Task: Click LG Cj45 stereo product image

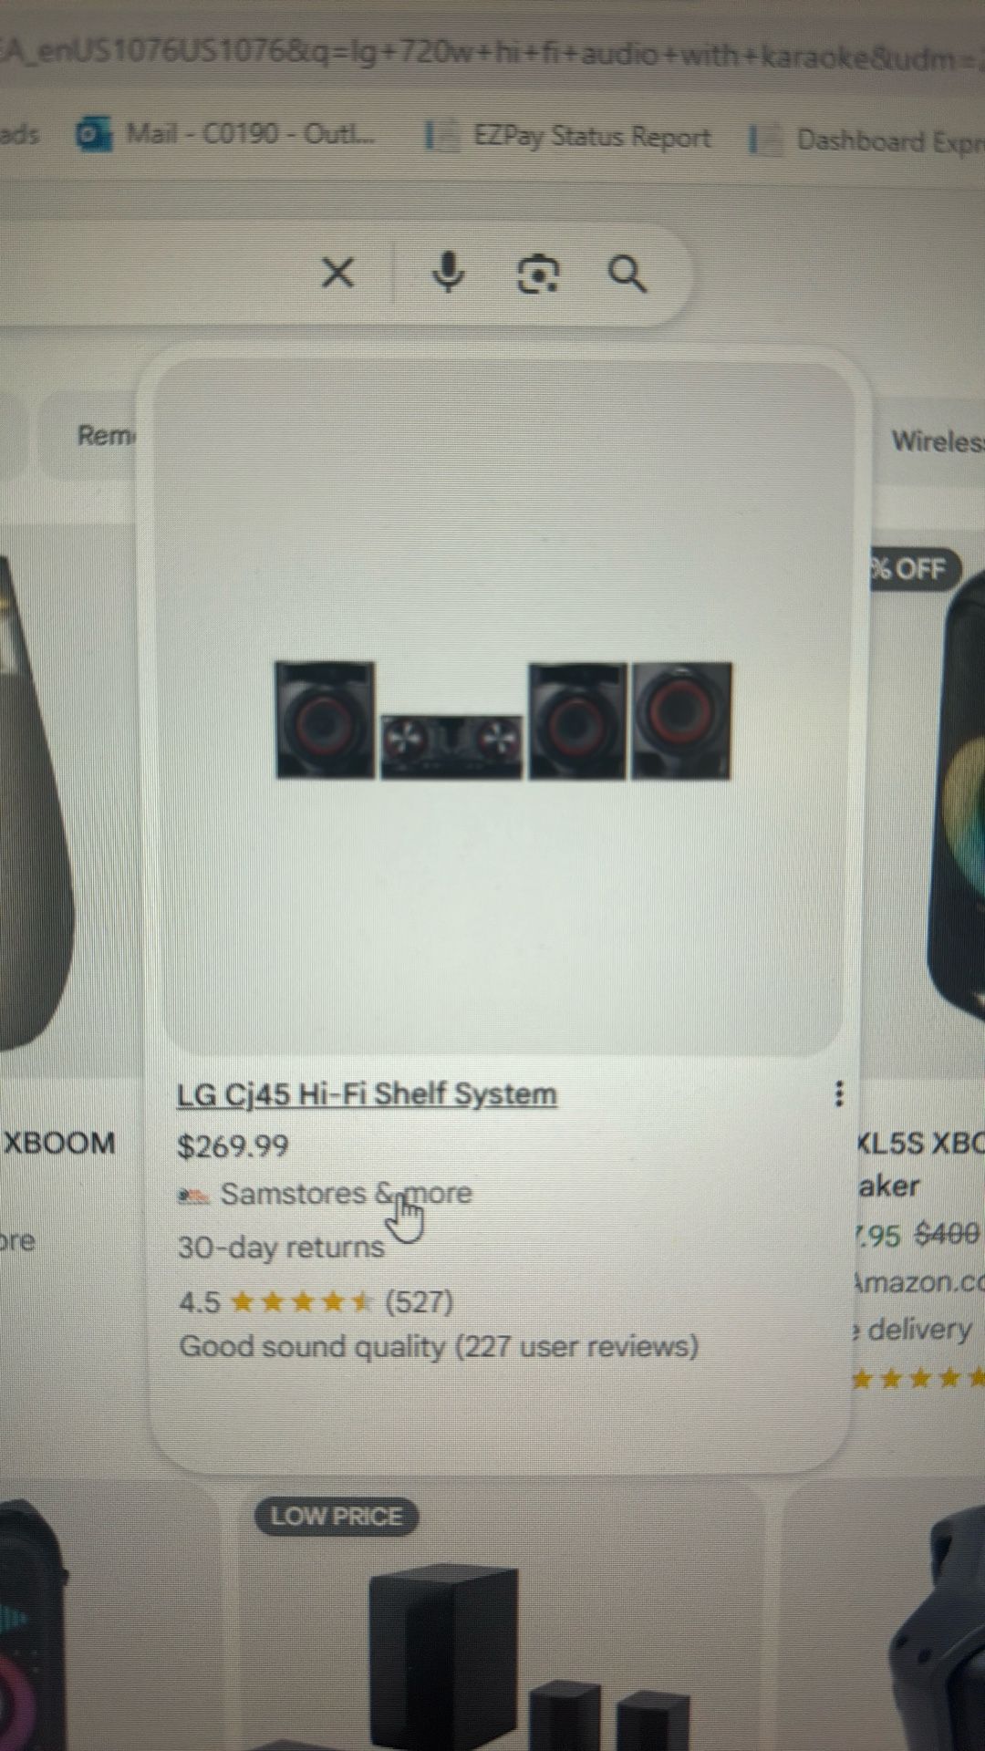Action: 503,720
